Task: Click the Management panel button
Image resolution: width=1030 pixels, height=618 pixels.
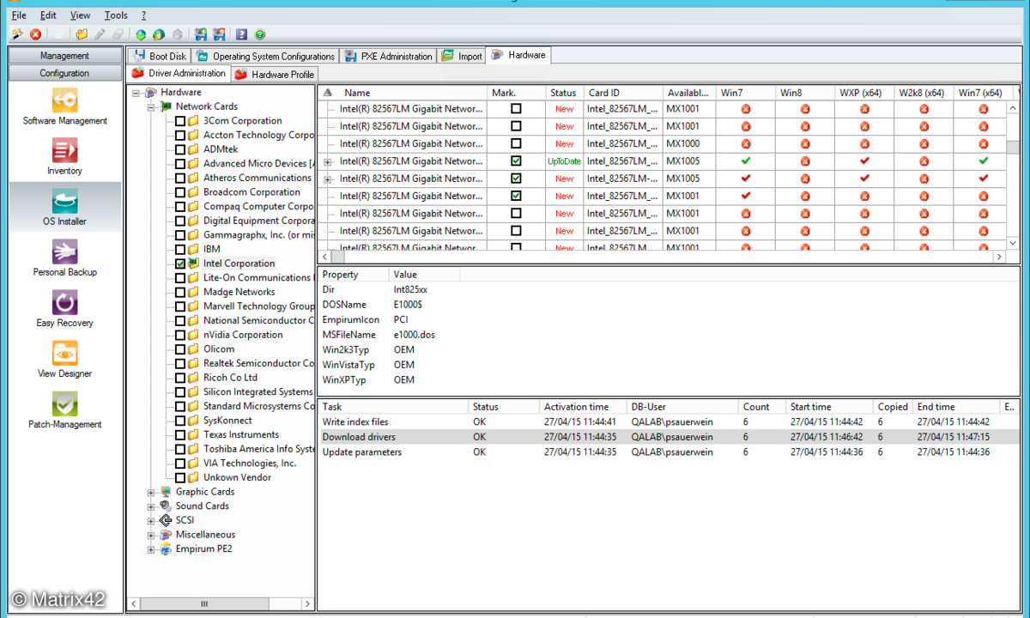Action: pyautogui.click(x=64, y=56)
